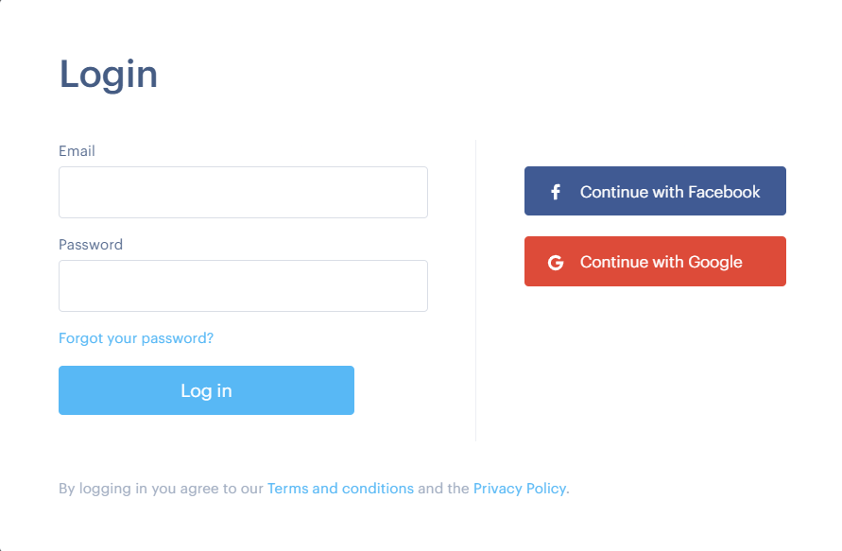Screen dimensions: 842x551
Task: Click the Login page heading
Action: [108, 74]
